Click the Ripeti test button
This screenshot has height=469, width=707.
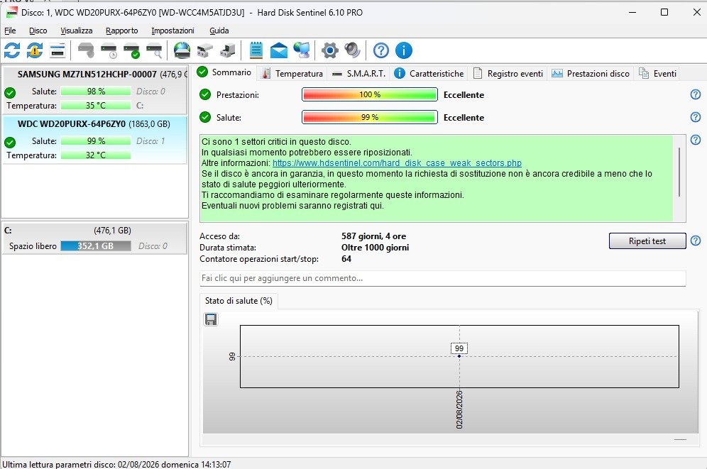pyautogui.click(x=647, y=241)
